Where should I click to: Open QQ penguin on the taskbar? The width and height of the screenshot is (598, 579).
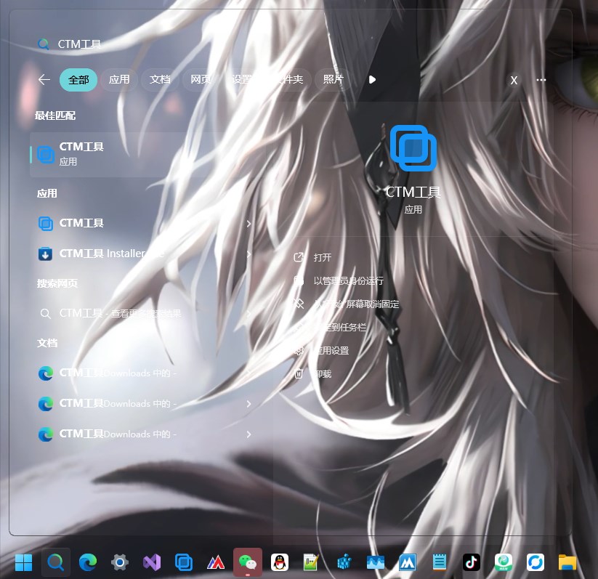pos(280,562)
